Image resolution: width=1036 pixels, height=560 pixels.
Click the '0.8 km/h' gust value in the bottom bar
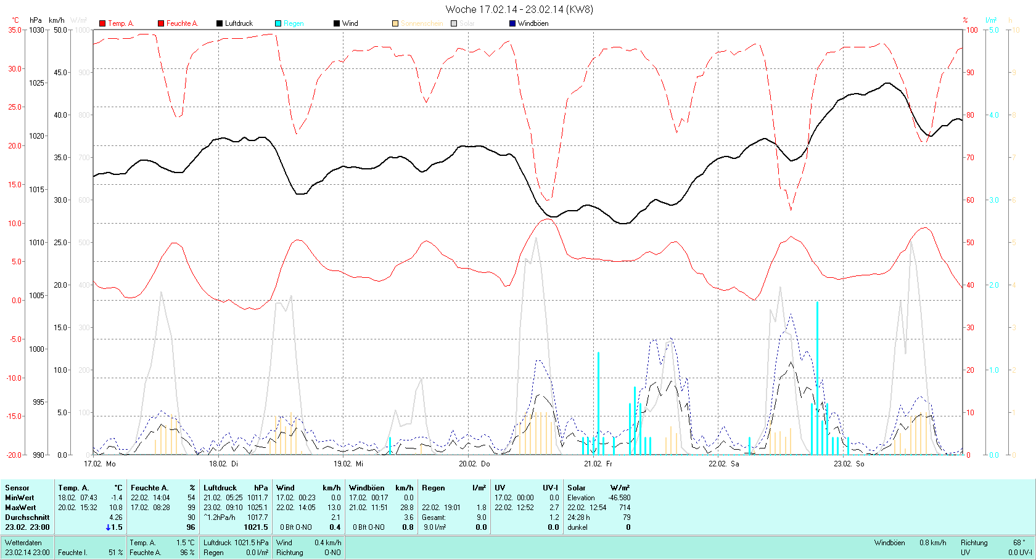point(932,542)
